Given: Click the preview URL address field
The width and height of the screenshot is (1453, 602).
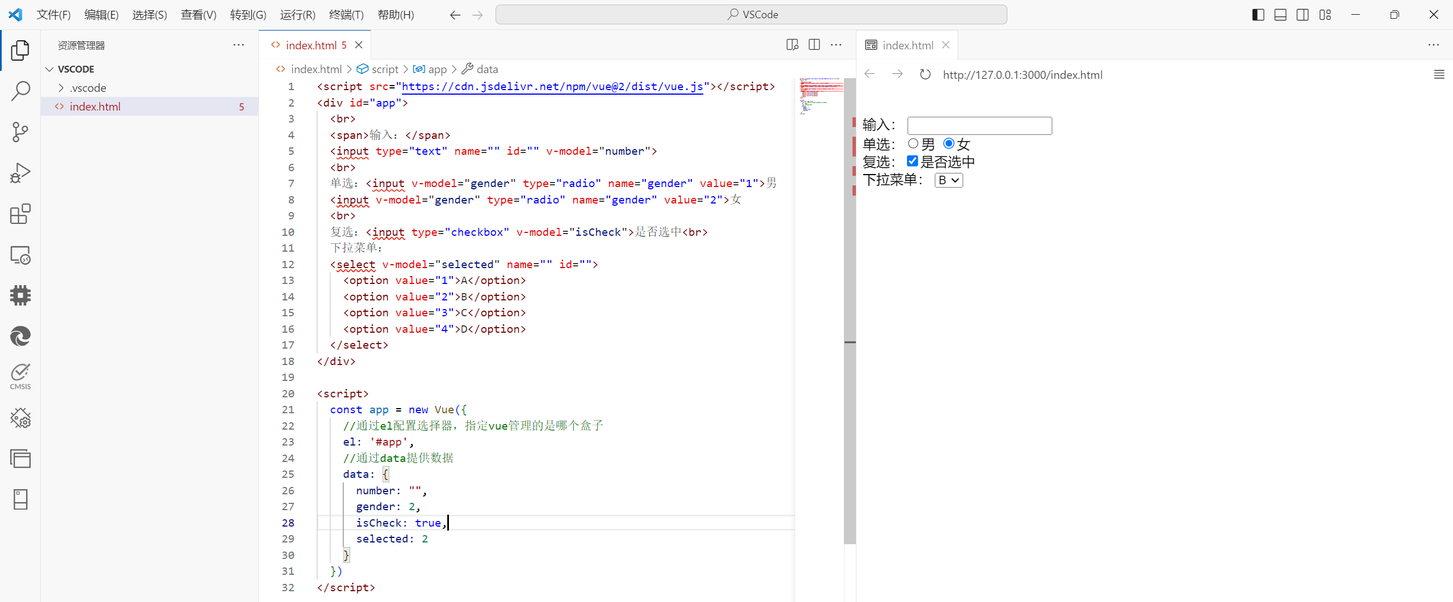Looking at the screenshot, I should tap(1023, 74).
